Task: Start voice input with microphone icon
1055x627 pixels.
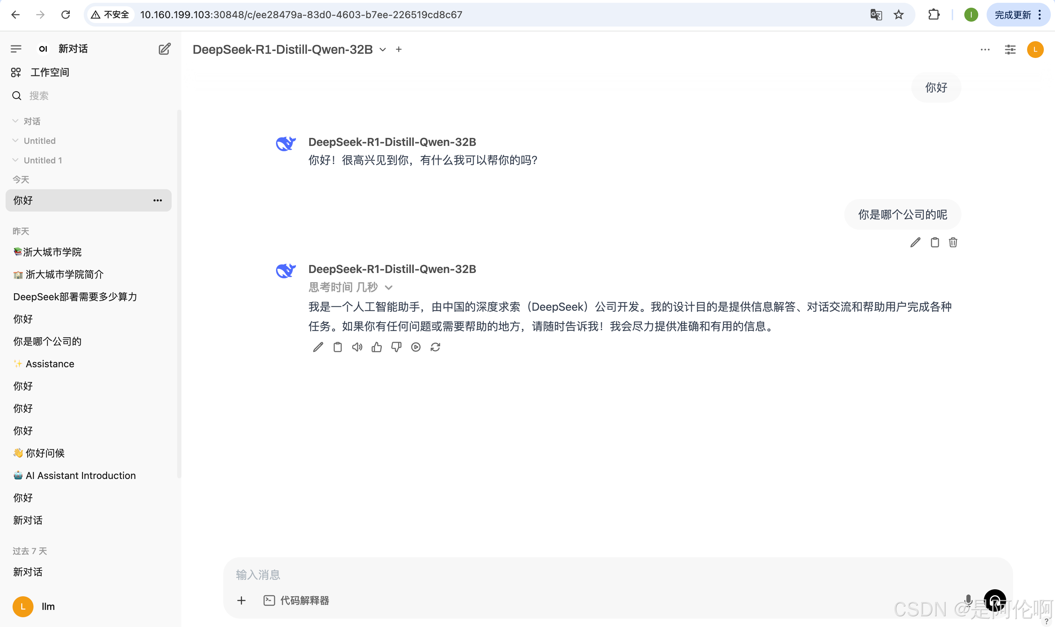Action: 968,600
